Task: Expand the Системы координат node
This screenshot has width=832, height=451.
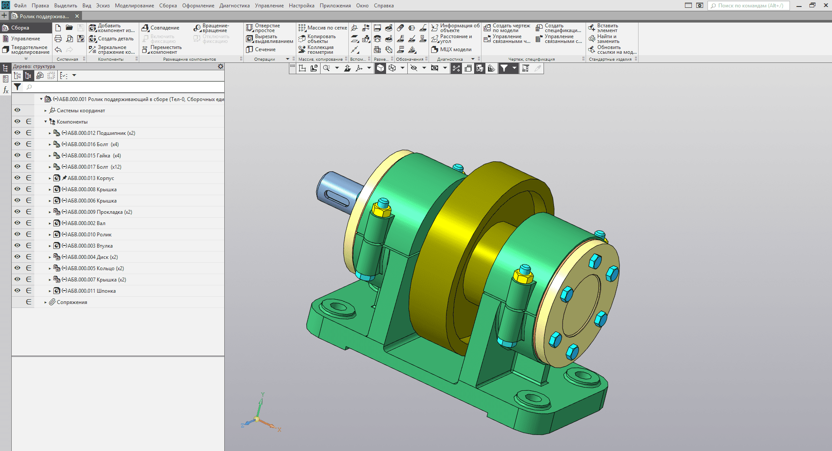Action: 46,111
